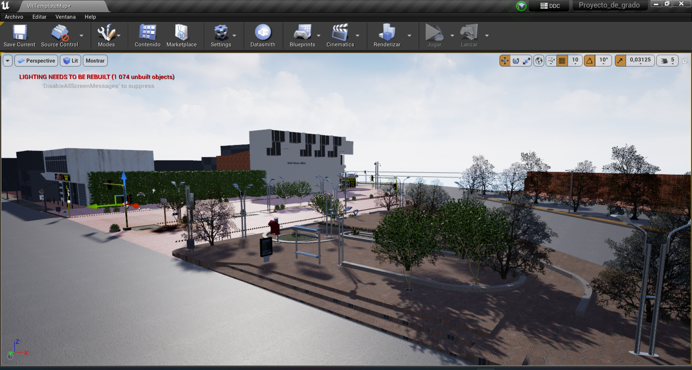Viewport: 692px width, 370px height.
Task: Click the surface snapping icon
Action: 551,61
